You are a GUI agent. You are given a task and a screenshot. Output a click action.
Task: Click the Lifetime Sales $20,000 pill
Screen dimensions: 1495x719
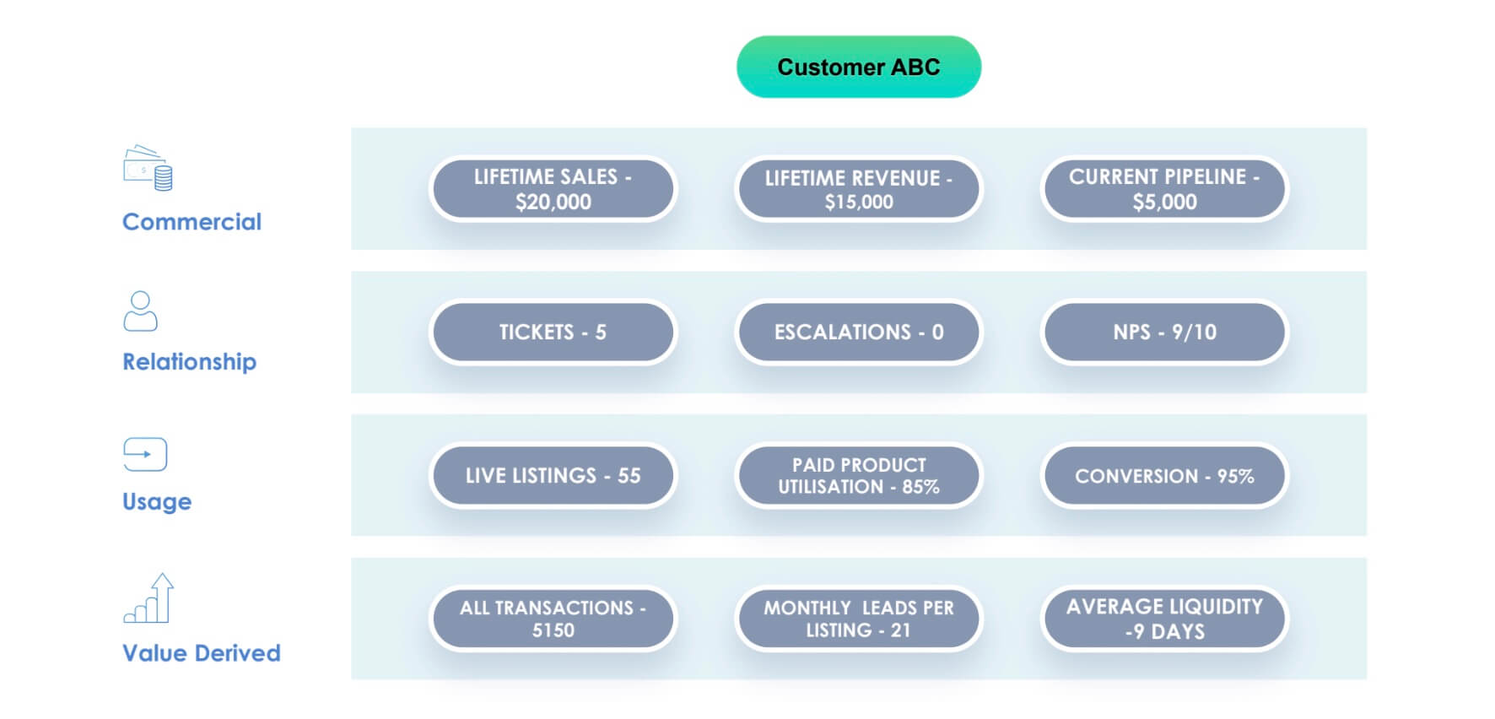[553, 189]
